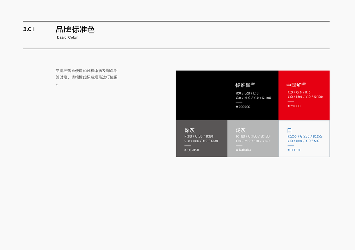355x250 pixels.
Task: Click the heading 品牌标准色
Action: click(x=75, y=30)
